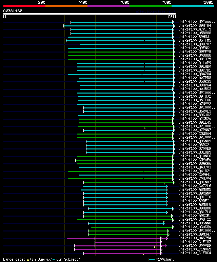Click the purple ~60% identity color segment
The height and width of the screenshot is (262, 217).
click(108, 6)
